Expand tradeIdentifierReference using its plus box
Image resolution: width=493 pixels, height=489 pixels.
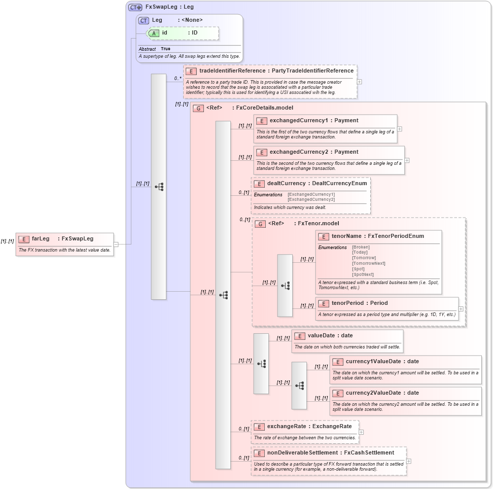(359, 81)
